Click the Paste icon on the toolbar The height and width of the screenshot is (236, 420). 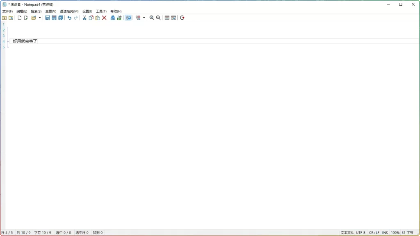97,18
